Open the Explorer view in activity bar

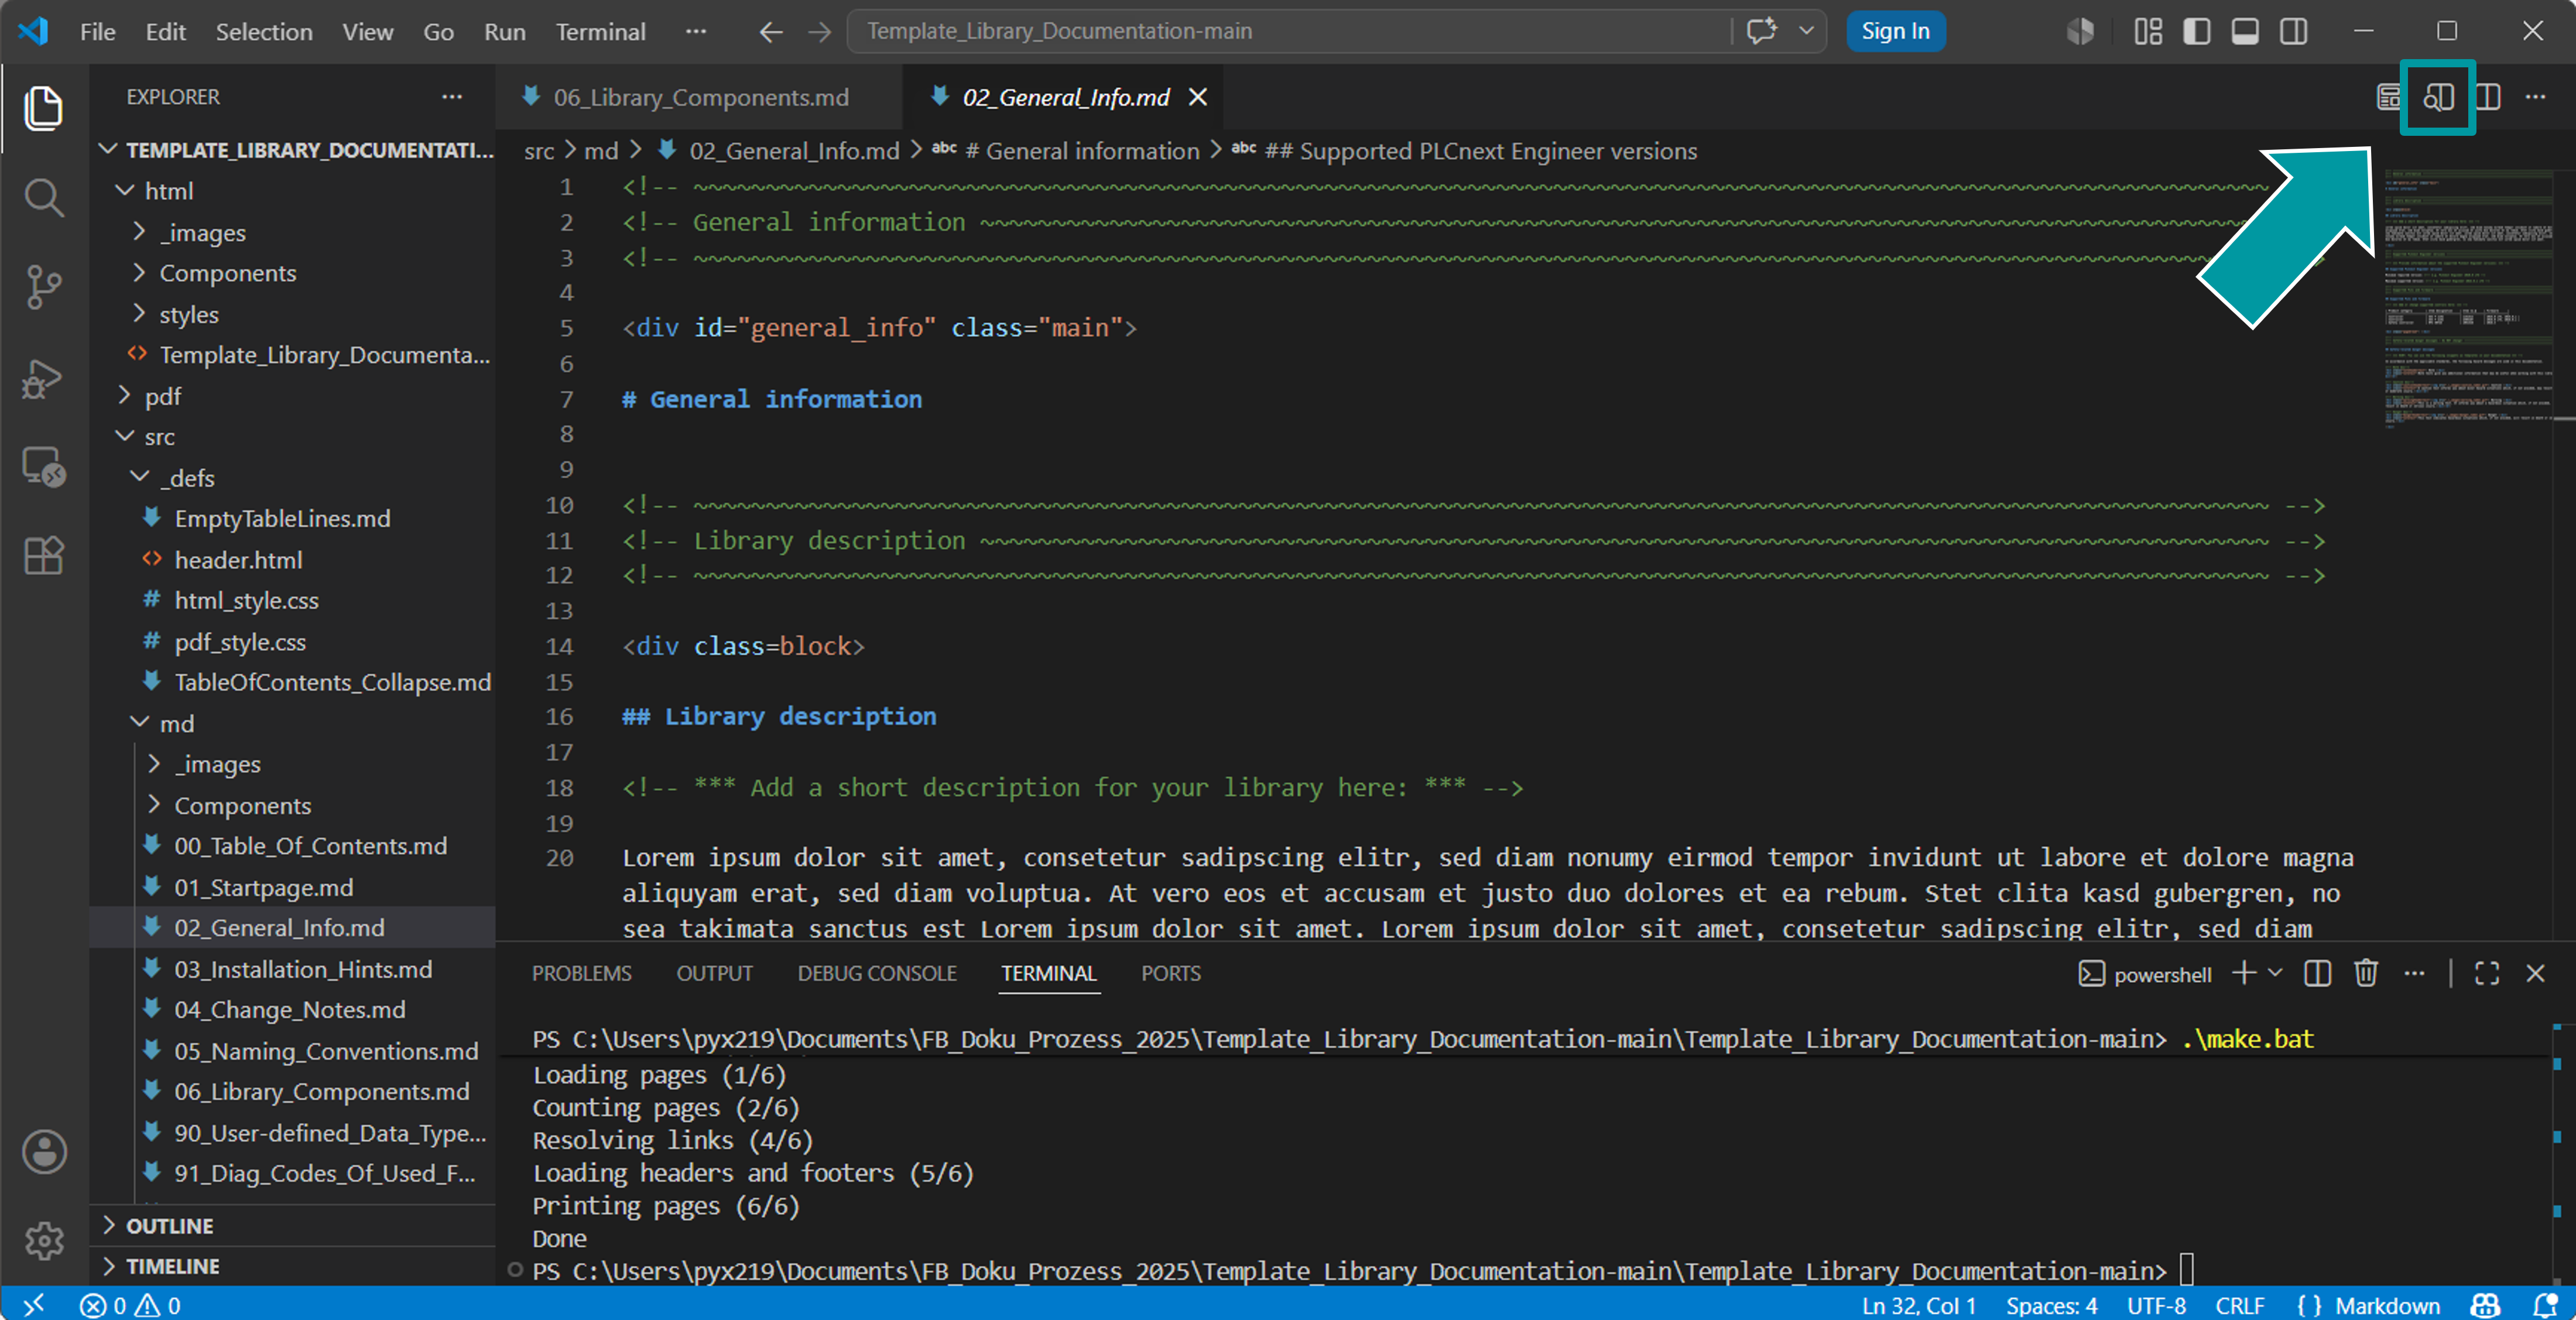coord(43,107)
